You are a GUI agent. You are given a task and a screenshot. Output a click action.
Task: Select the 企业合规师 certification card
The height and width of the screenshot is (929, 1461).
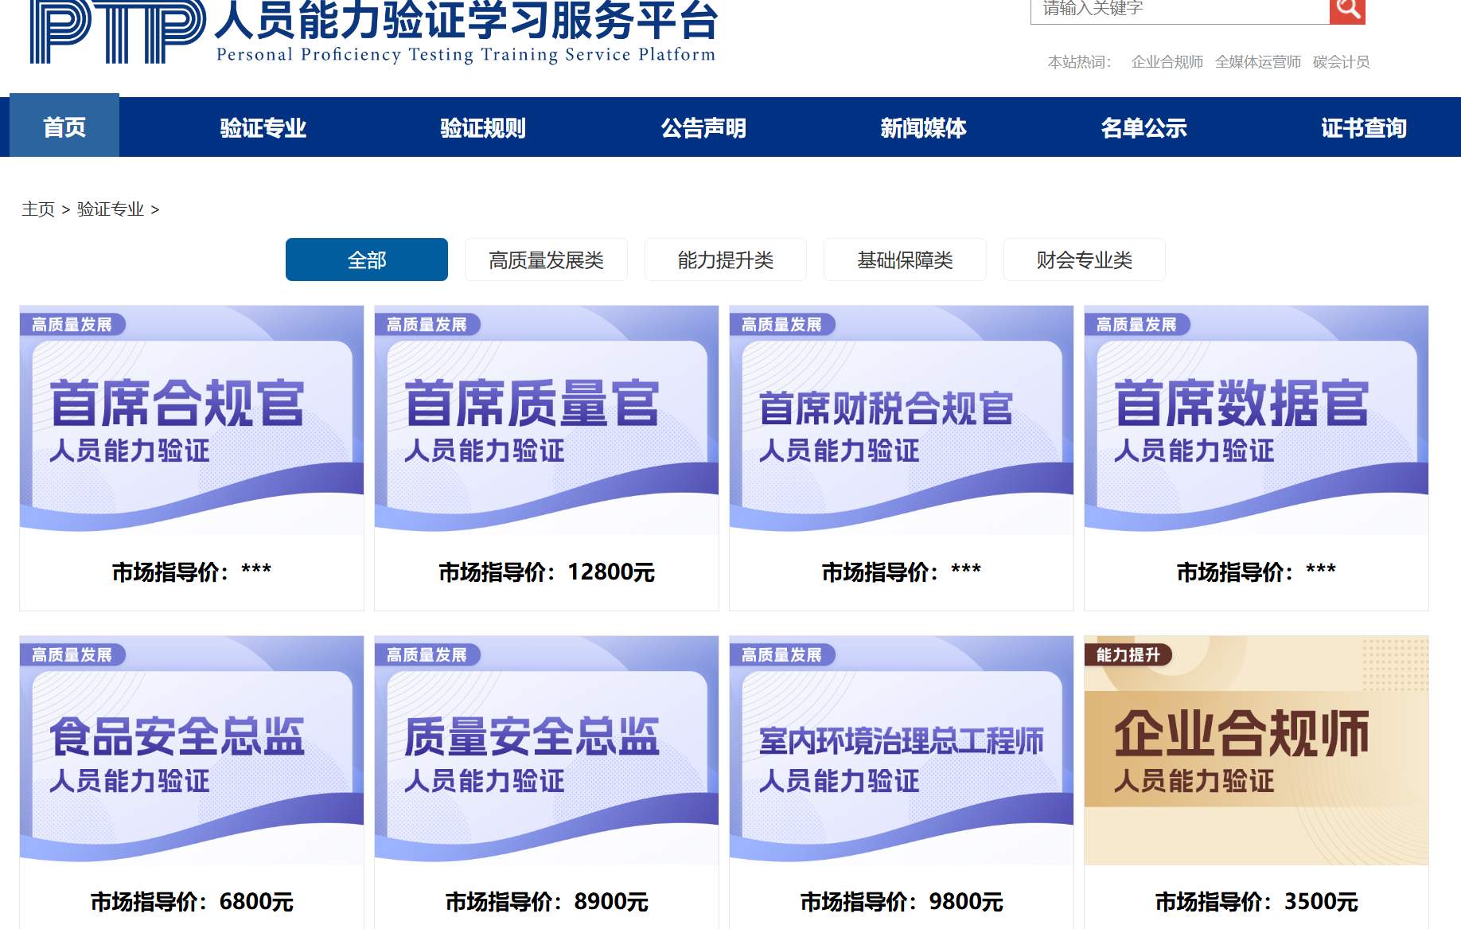[x=1256, y=750]
